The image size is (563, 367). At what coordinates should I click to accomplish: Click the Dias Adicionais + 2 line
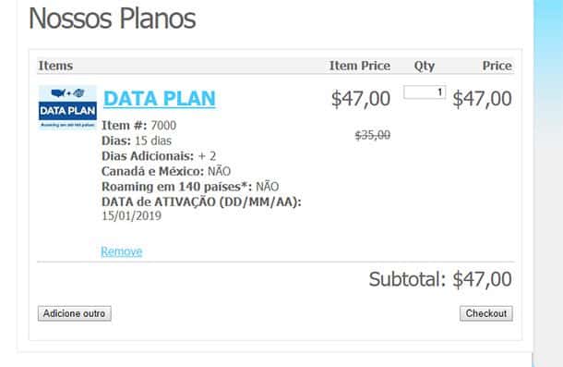(x=159, y=156)
